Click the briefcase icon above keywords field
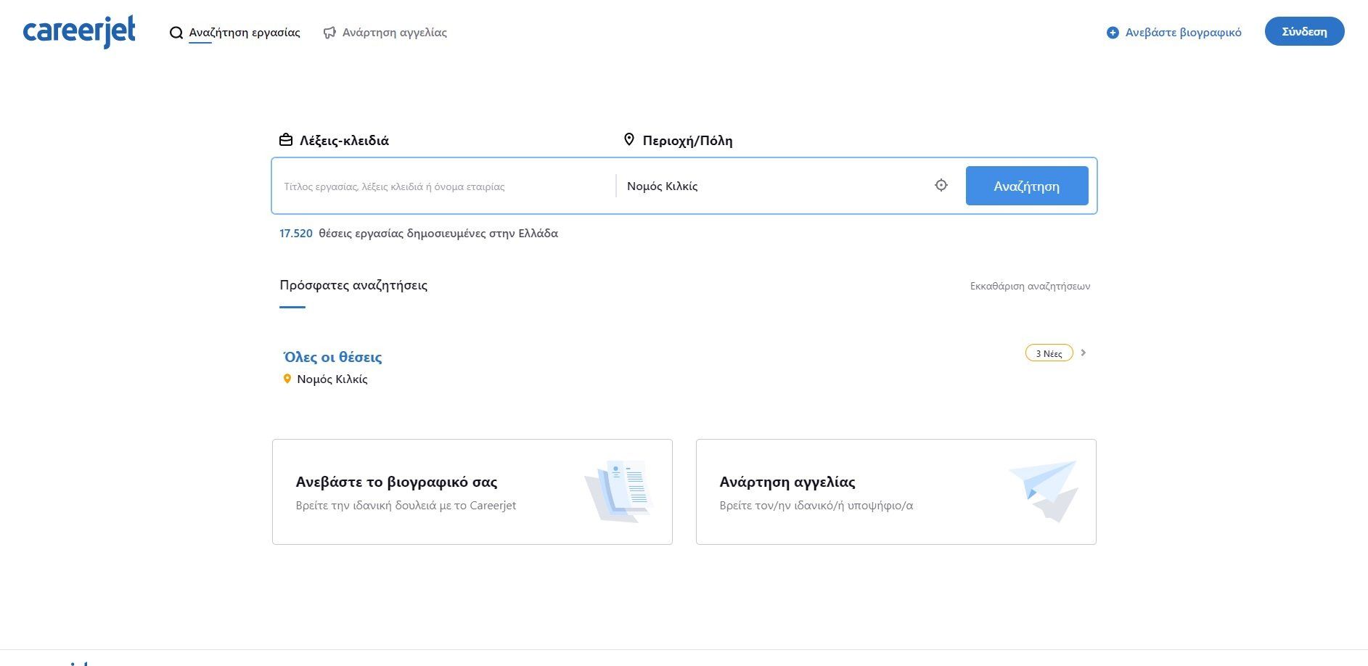The image size is (1368, 666). (286, 140)
